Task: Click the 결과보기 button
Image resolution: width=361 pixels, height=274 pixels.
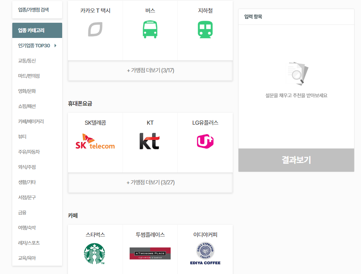Action: click(296, 160)
